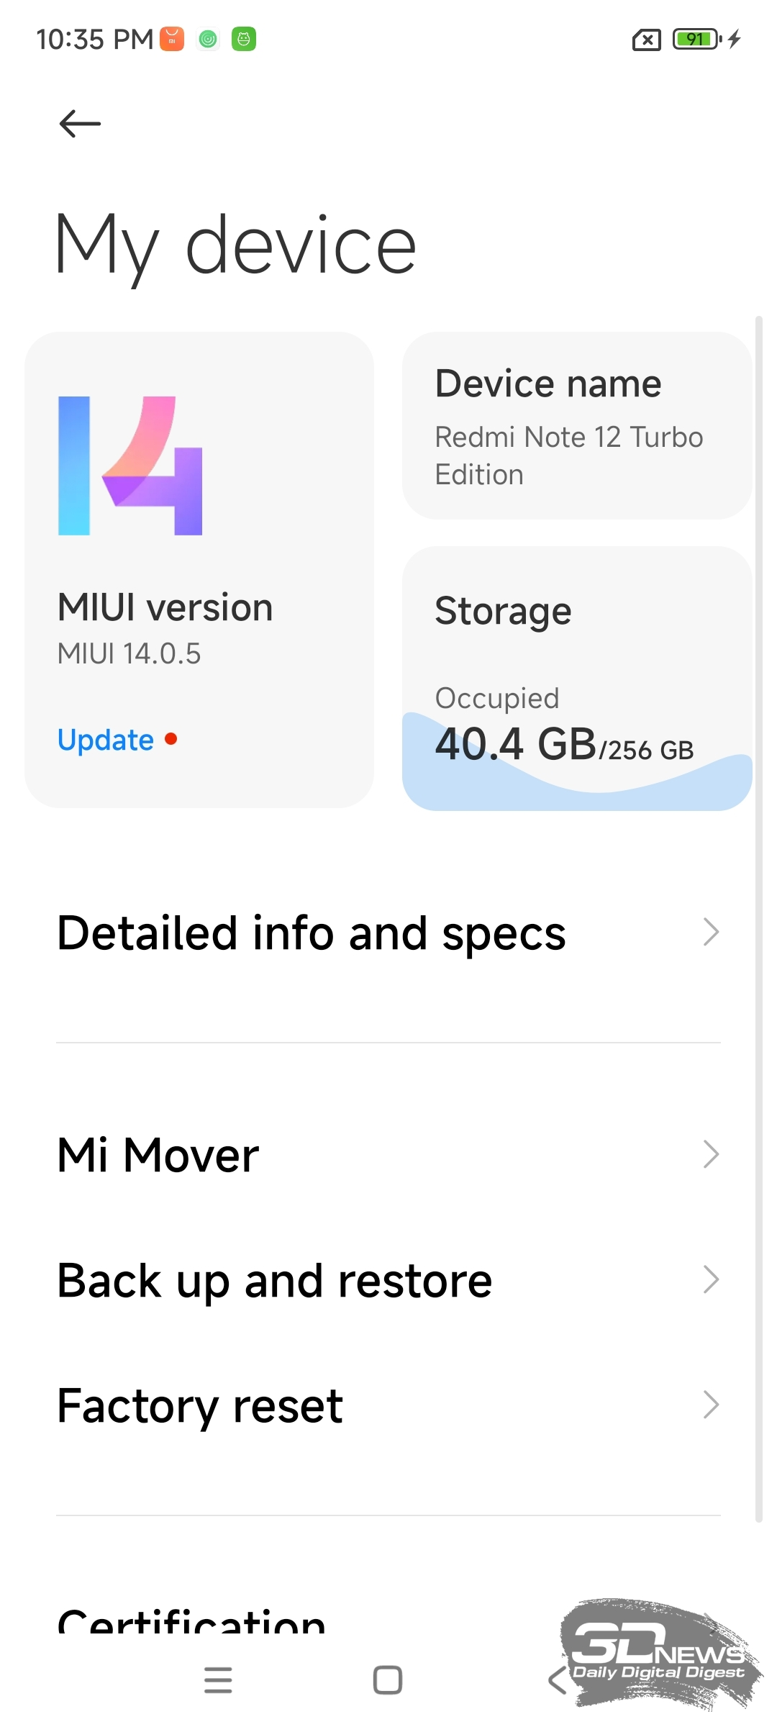Tap the MIUI 14 logo

(x=130, y=466)
